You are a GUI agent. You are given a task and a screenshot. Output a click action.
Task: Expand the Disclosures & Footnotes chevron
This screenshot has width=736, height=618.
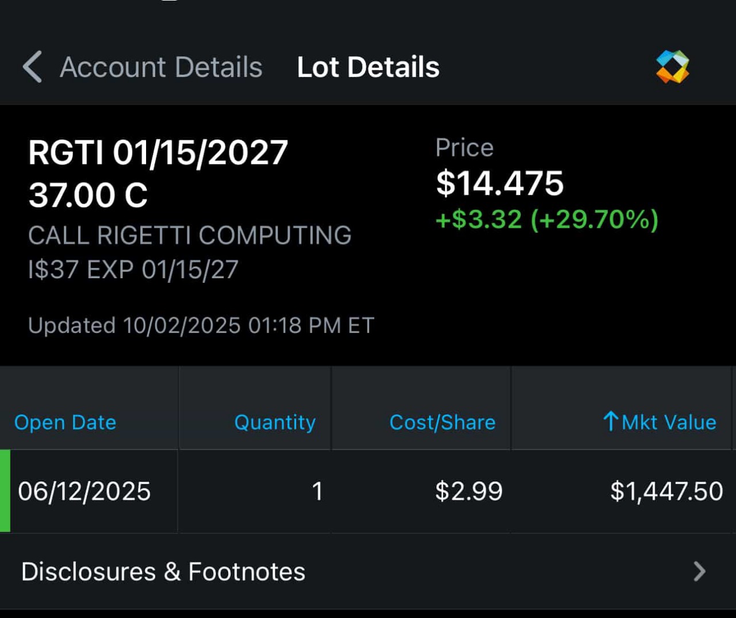pyautogui.click(x=699, y=571)
